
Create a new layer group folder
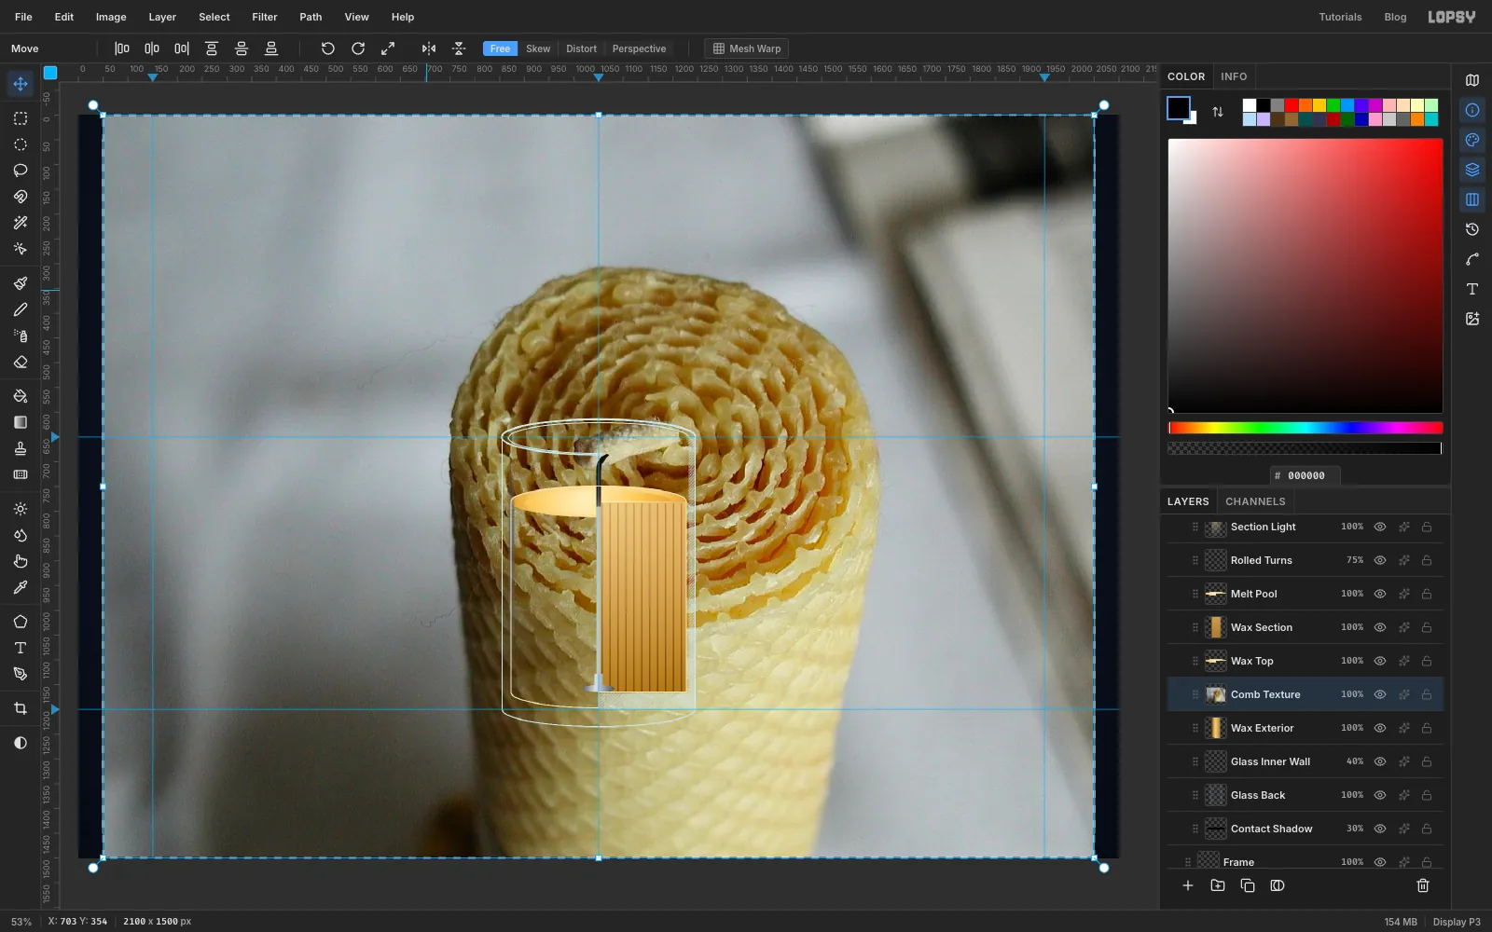(x=1218, y=885)
